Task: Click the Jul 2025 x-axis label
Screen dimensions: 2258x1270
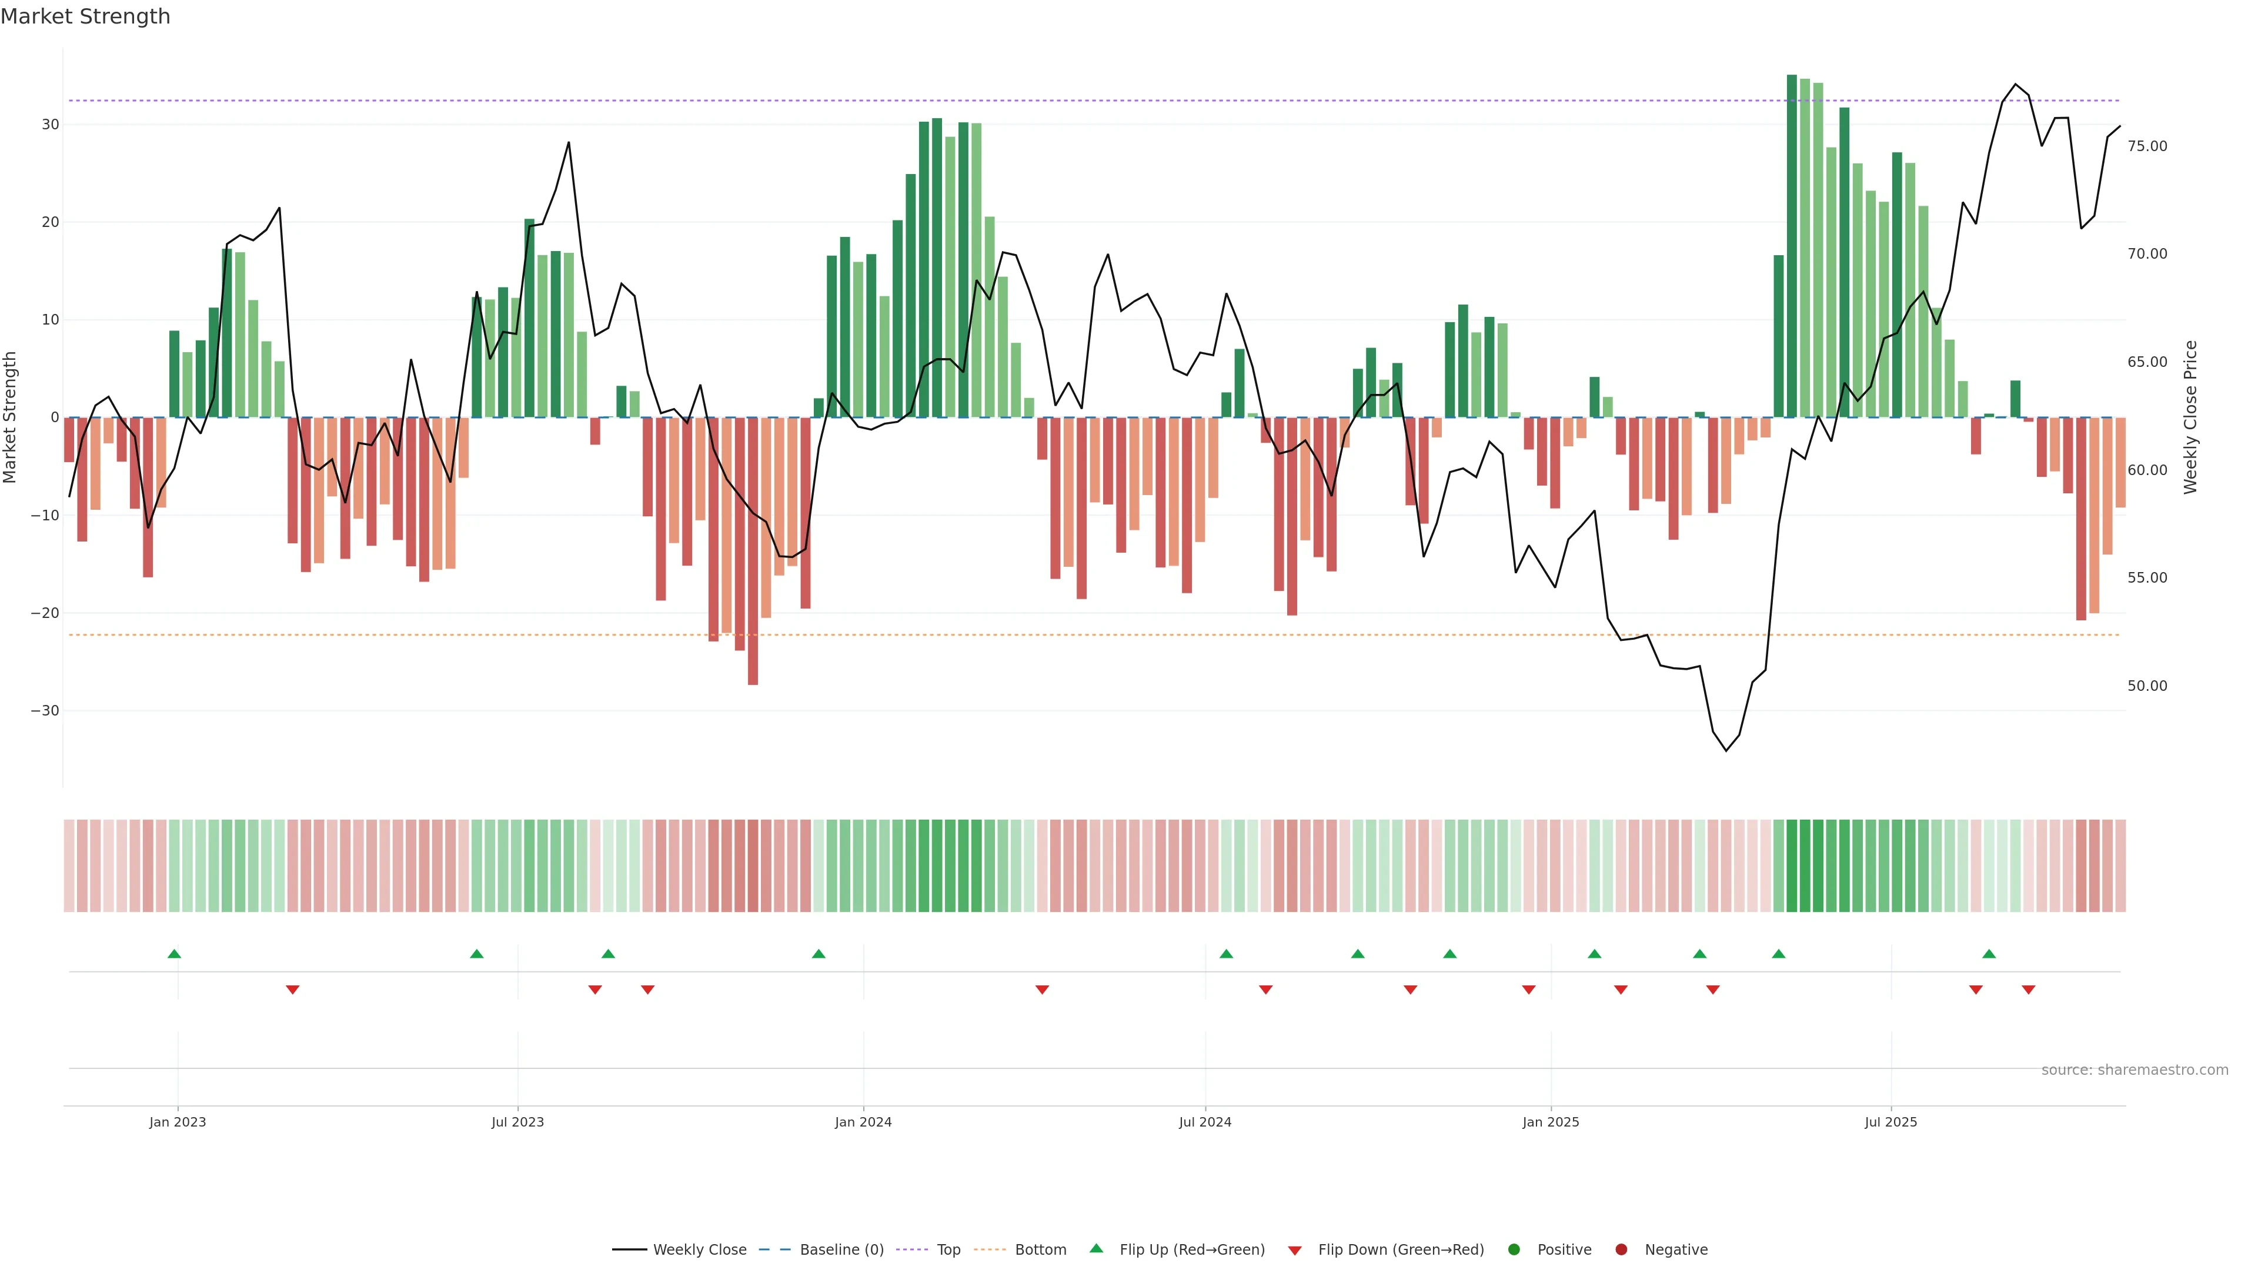Action: click(x=1890, y=1122)
